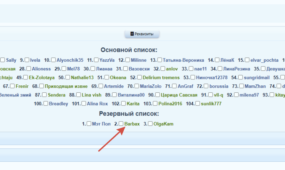Check the box for YazzVa
285x170 pixels.
(x=96, y=60)
